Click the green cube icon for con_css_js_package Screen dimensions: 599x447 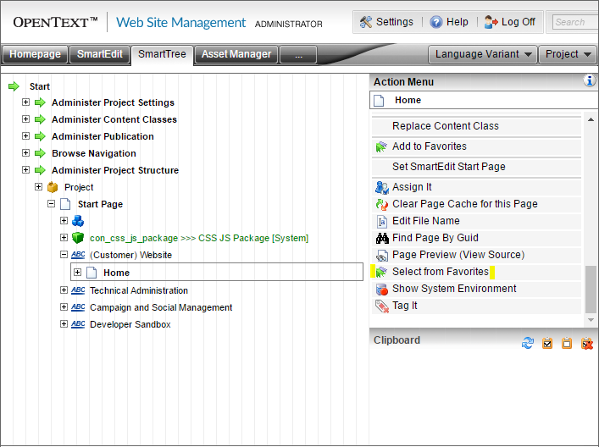coord(78,238)
